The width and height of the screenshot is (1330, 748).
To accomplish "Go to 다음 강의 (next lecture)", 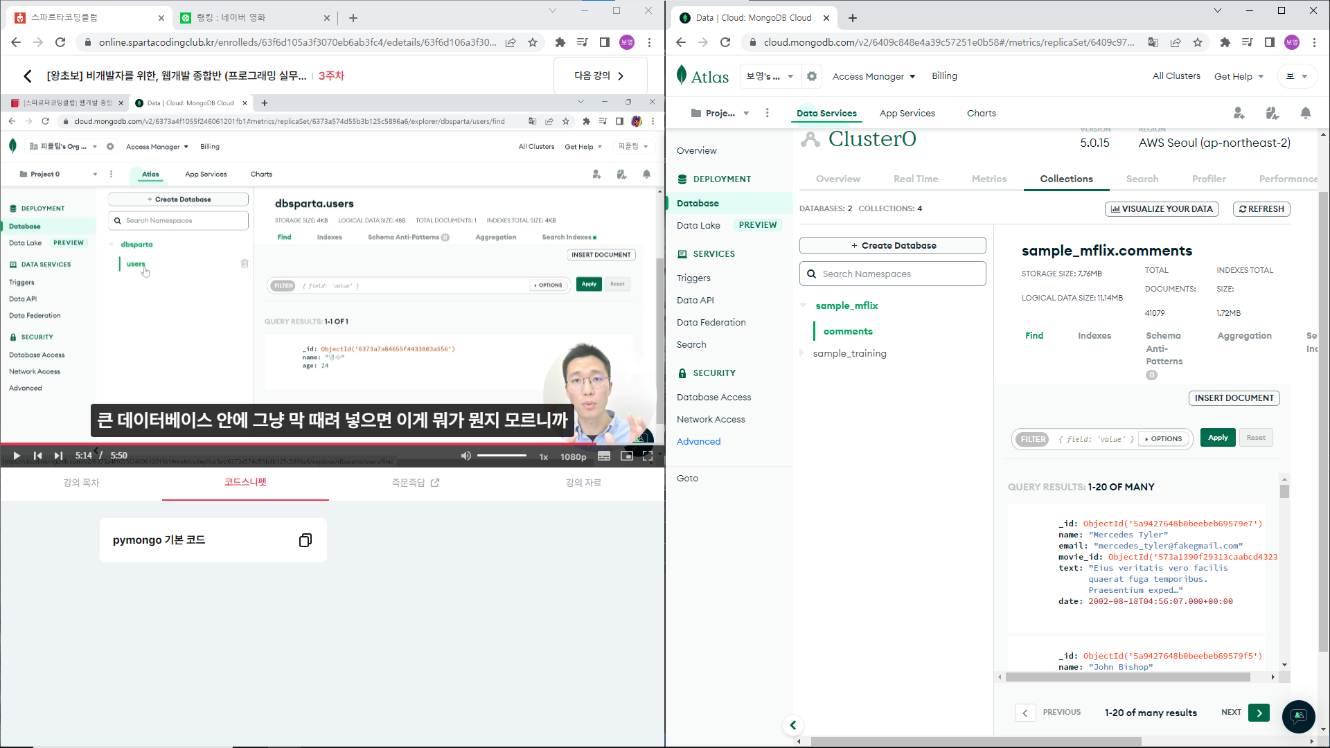I will (x=600, y=75).
